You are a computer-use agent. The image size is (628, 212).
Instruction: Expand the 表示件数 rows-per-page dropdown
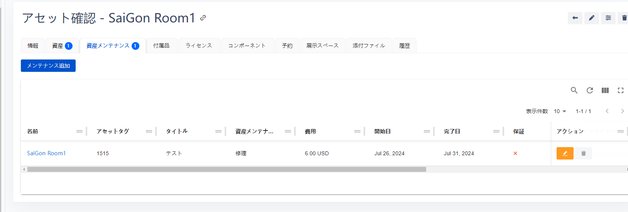point(560,111)
